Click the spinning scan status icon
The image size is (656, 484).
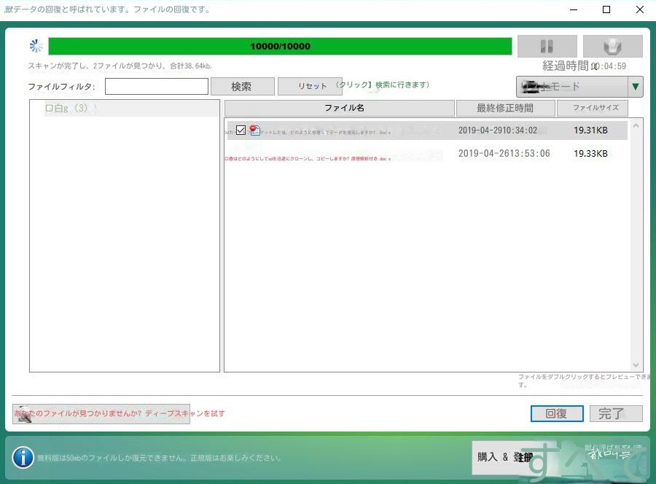point(36,47)
